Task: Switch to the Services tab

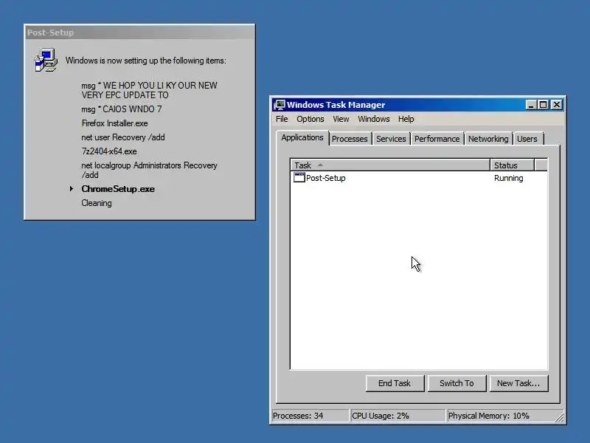Action: (391, 139)
